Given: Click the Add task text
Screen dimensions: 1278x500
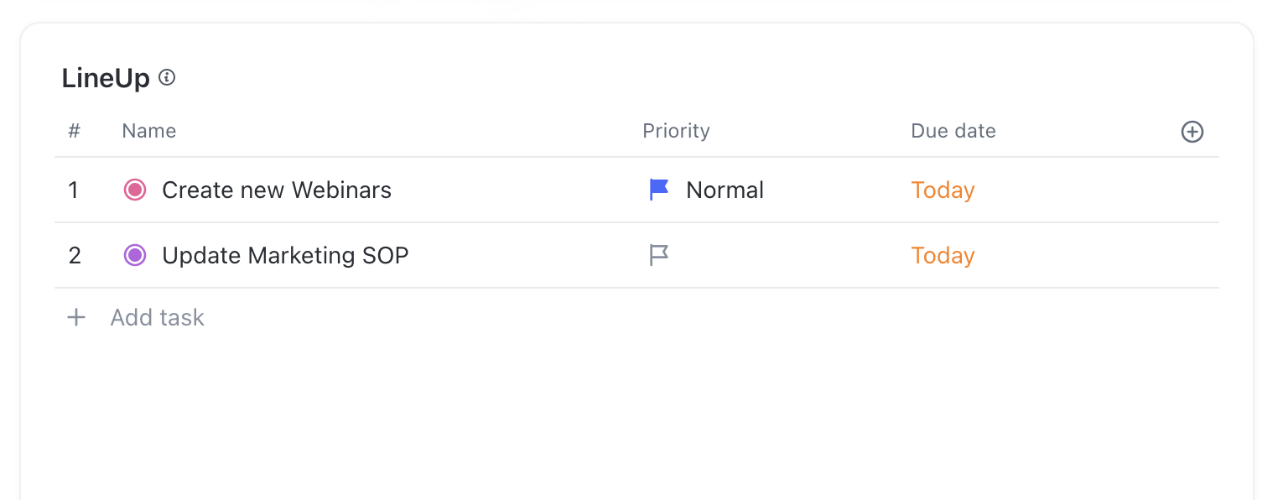Looking at the screenshot, I should coord(158,317).
